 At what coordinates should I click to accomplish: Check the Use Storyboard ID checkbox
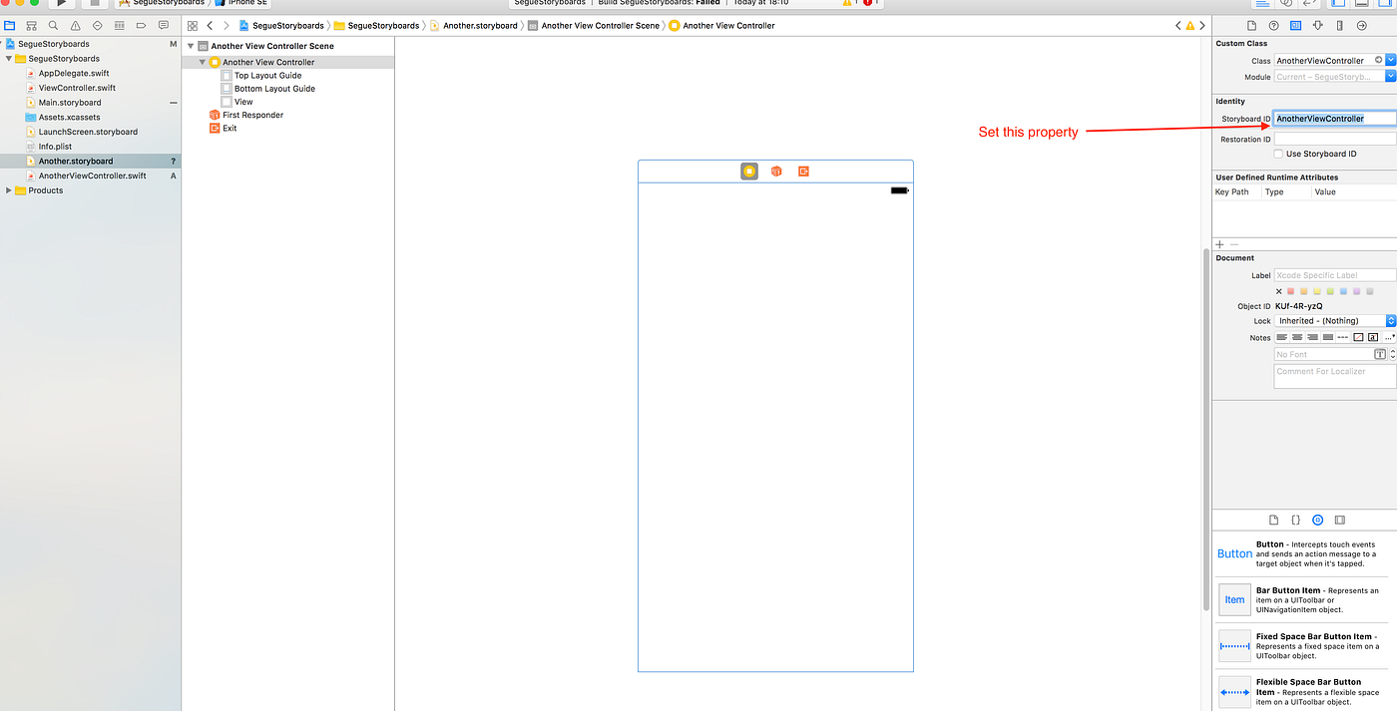[x=1277, y=154]
